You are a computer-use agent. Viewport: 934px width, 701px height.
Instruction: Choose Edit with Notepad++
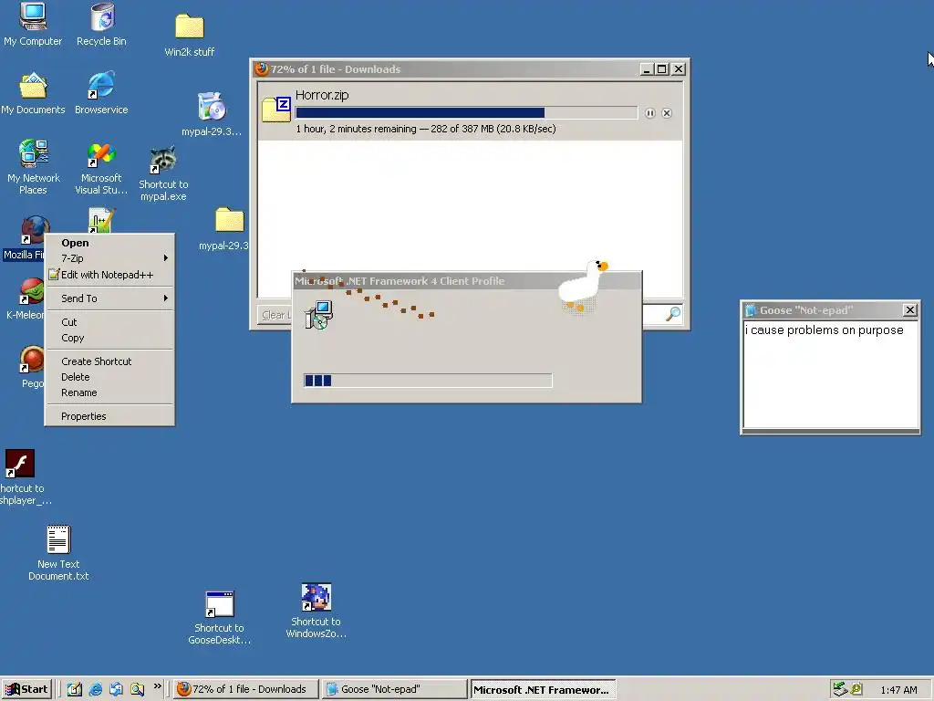click(x=109, y=275)
